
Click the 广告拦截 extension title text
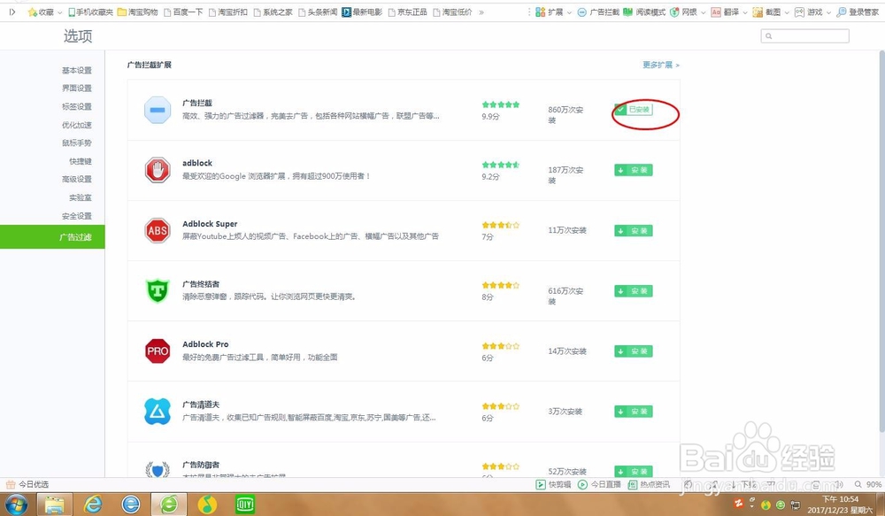coord(197,103)
